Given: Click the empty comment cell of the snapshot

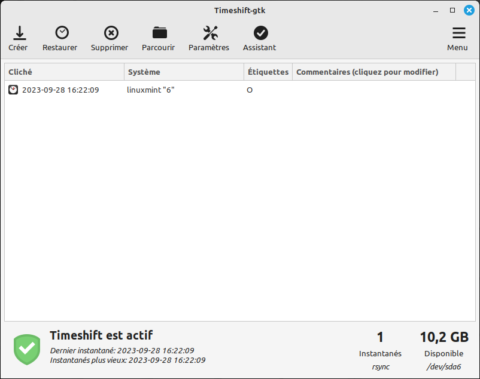Looking at the screenshot, I should pyautogui.click(x=374, y=90).
